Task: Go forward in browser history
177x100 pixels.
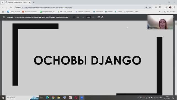Action: [x=7, y=7]
